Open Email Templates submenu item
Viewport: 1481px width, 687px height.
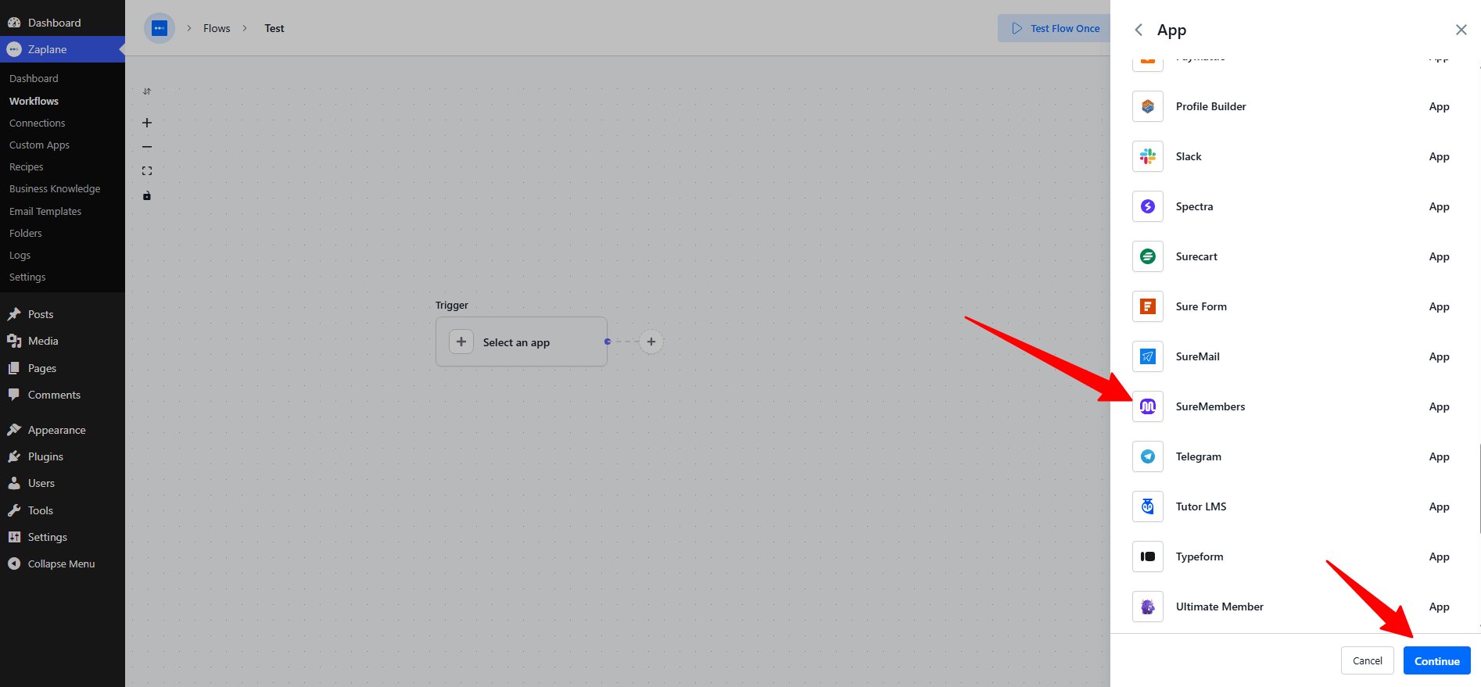45,211
